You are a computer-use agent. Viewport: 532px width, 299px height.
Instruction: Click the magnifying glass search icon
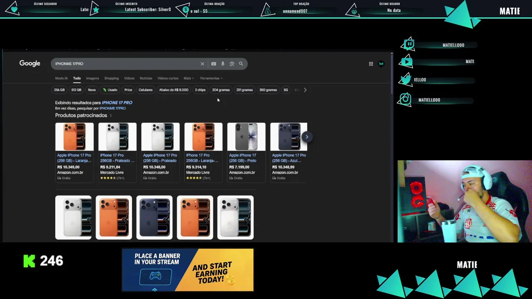click(241, 64)
